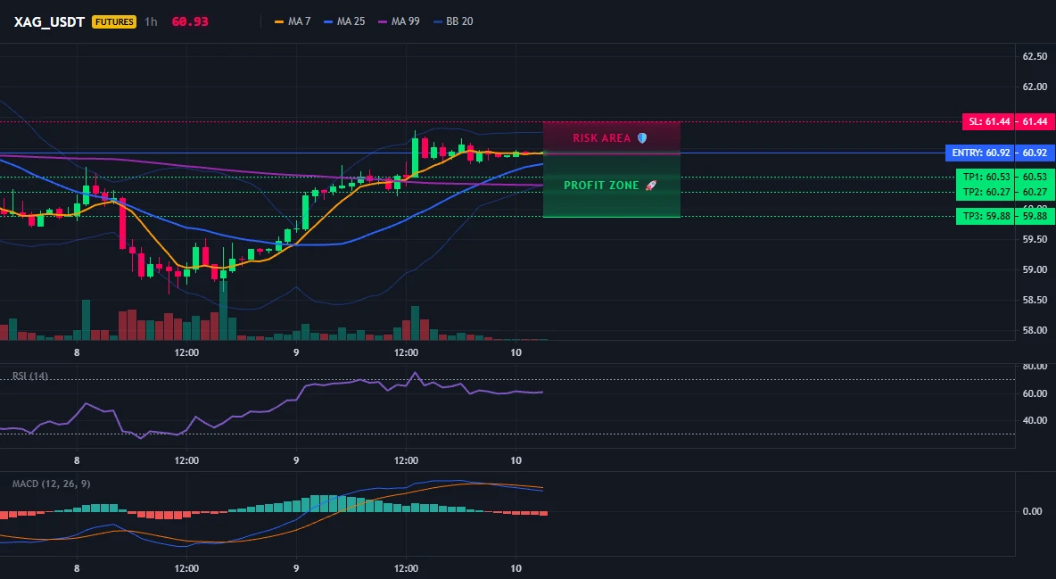Viewport: 1056px width, 579px height.
Task: Click 60.00 on the RSI scale
Action: pyautogui.click(x=1035, y=393)
